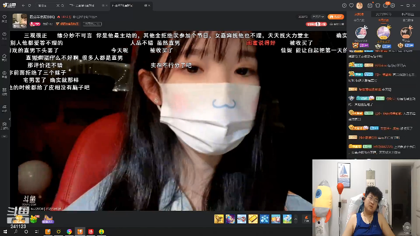Click the first golden gift icon in the gift bar
The image size is (420, 236).
point(219,219)
